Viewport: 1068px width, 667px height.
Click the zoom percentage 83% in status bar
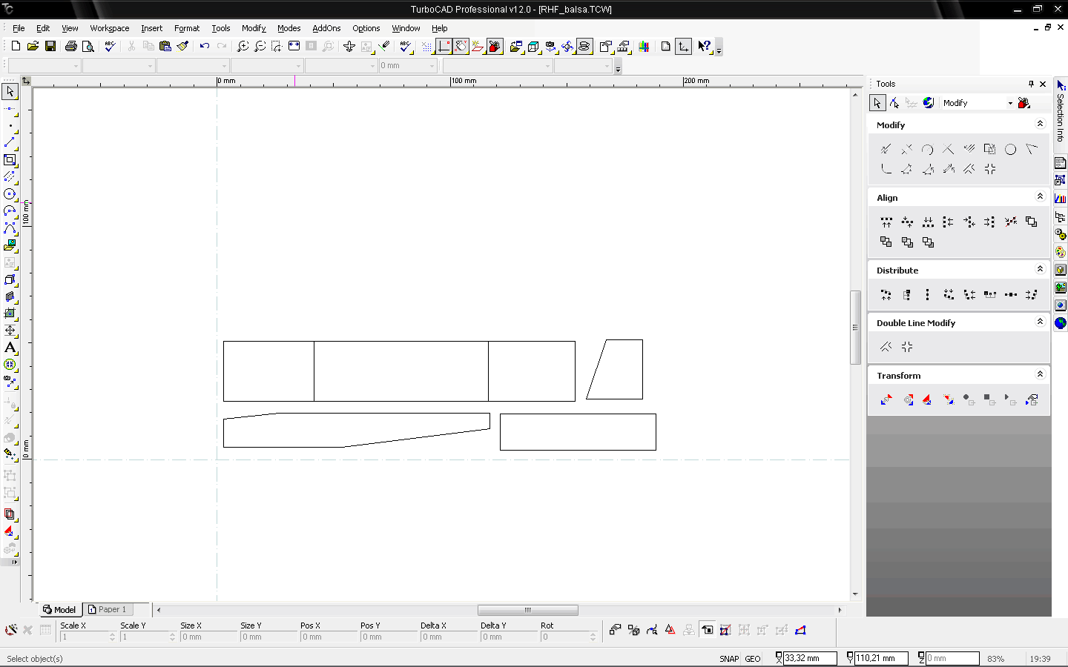(996, 659)
